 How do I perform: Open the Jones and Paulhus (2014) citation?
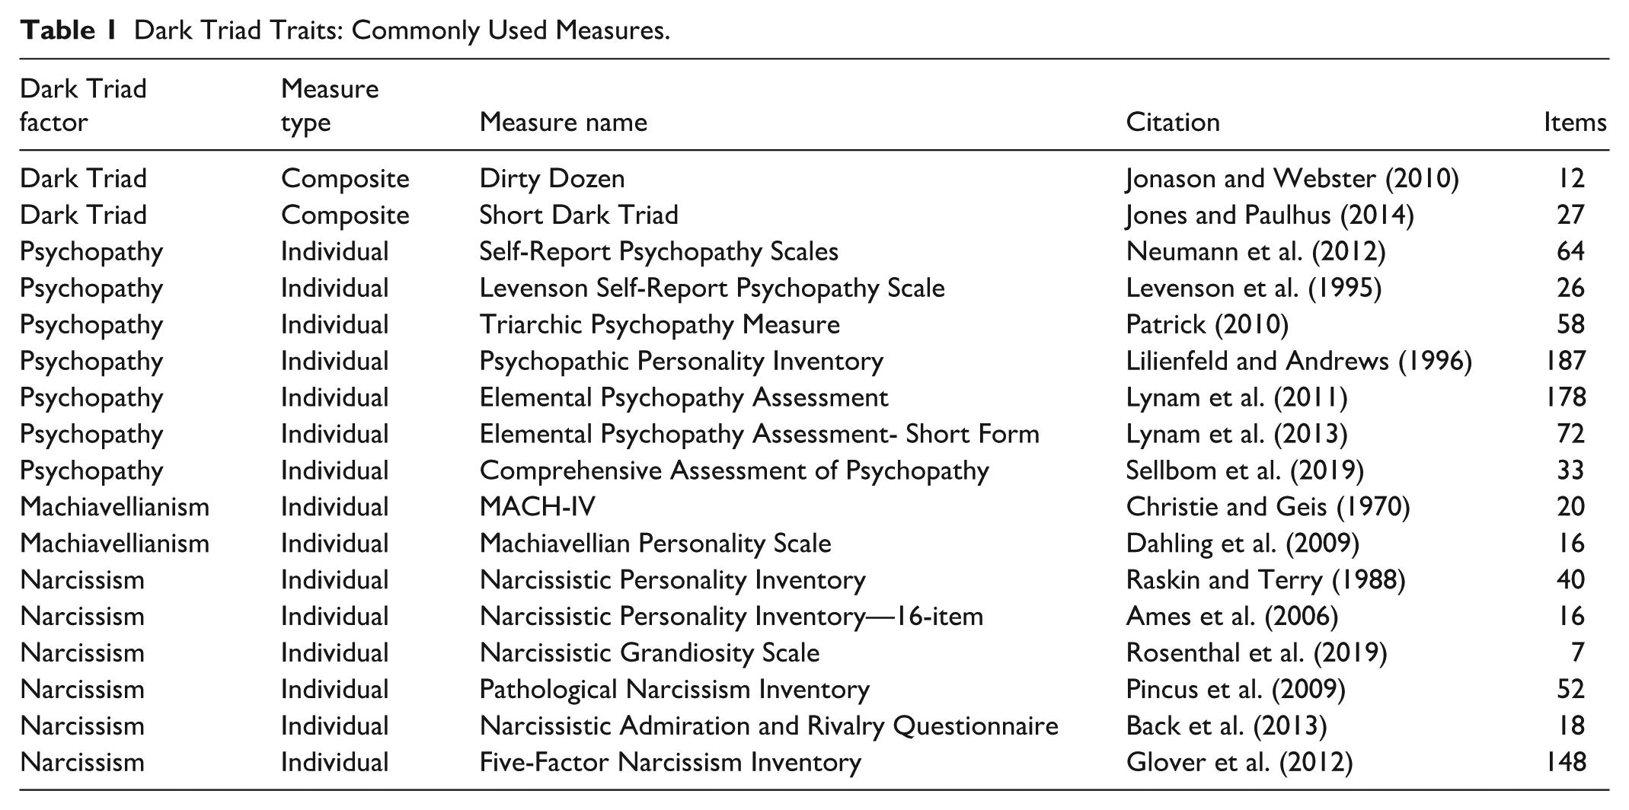1270,215
